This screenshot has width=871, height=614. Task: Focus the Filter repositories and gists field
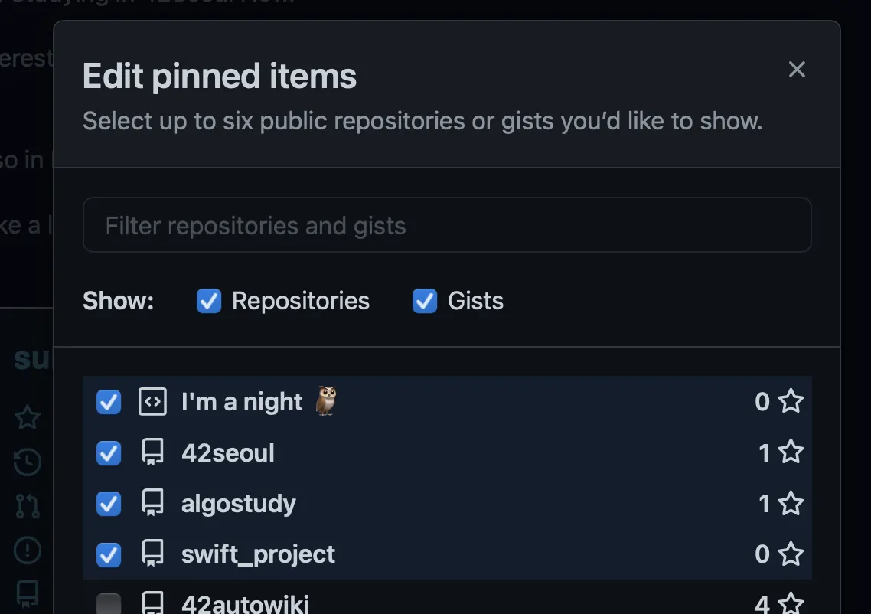pyautogui.click(x=447, y=225)
